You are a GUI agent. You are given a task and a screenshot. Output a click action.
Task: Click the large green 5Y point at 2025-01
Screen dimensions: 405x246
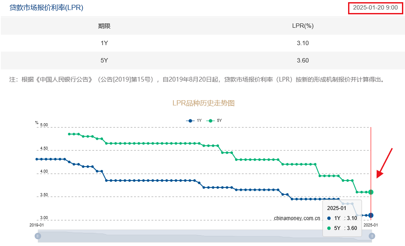pos(371,192)
